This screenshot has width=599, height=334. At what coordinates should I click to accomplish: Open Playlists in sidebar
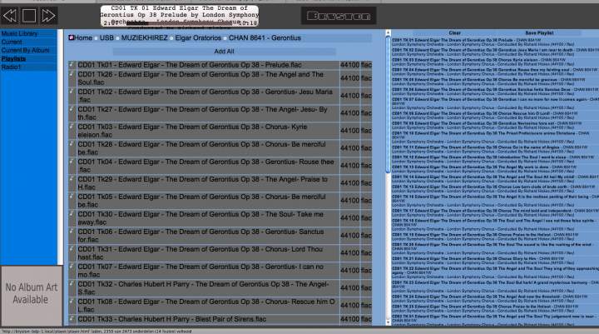[28, 59]
